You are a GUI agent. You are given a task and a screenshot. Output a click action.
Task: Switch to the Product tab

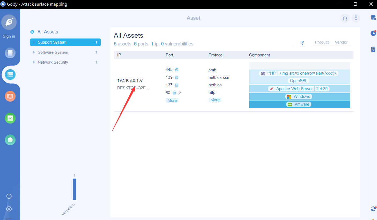click(x=322, y=42)
